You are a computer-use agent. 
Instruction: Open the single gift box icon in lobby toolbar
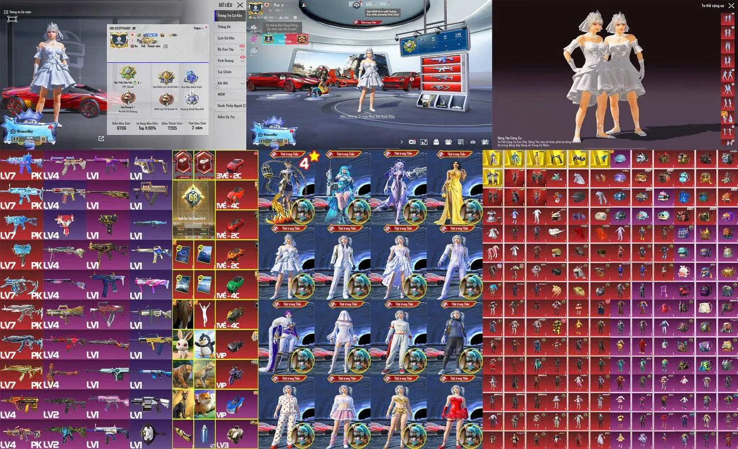point(449,142)
